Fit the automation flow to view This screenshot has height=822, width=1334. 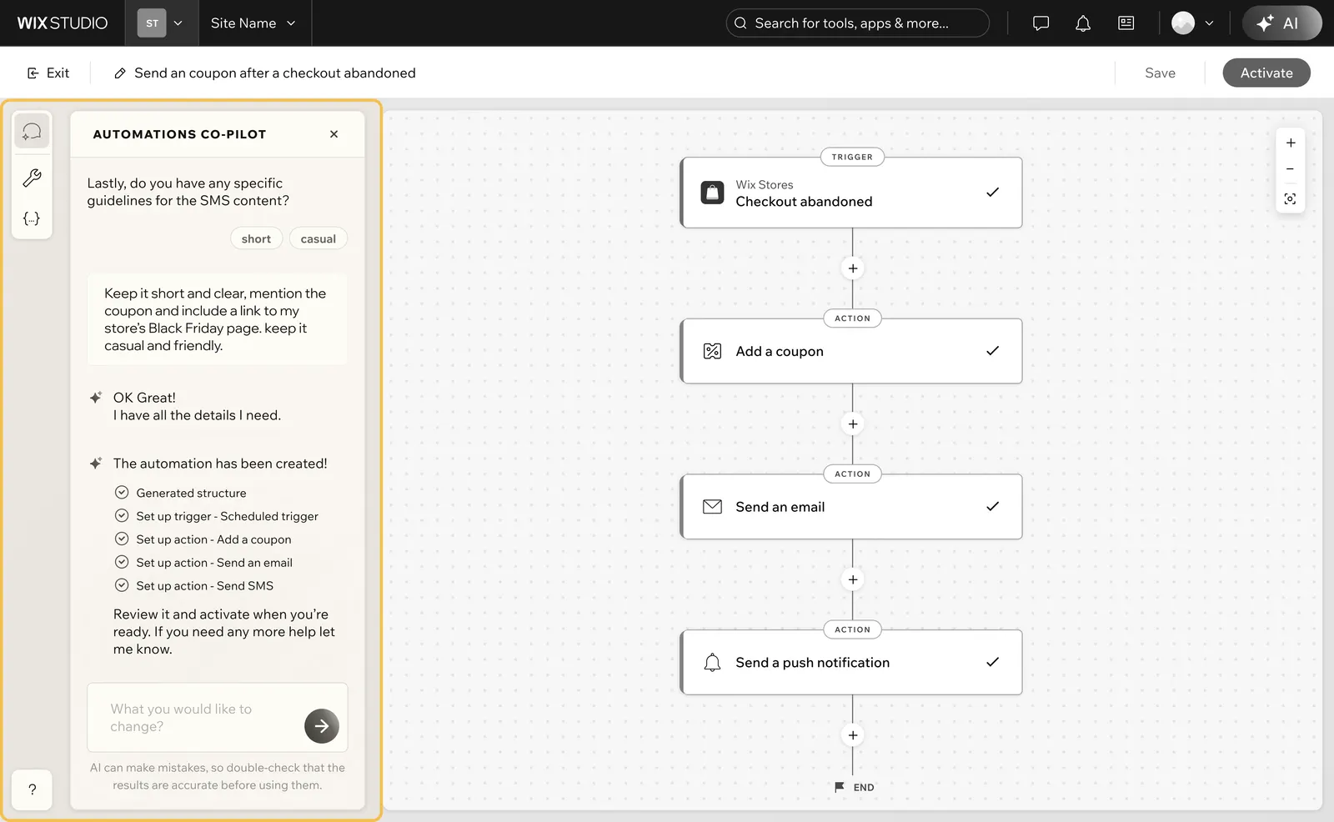pos(1291,199)
